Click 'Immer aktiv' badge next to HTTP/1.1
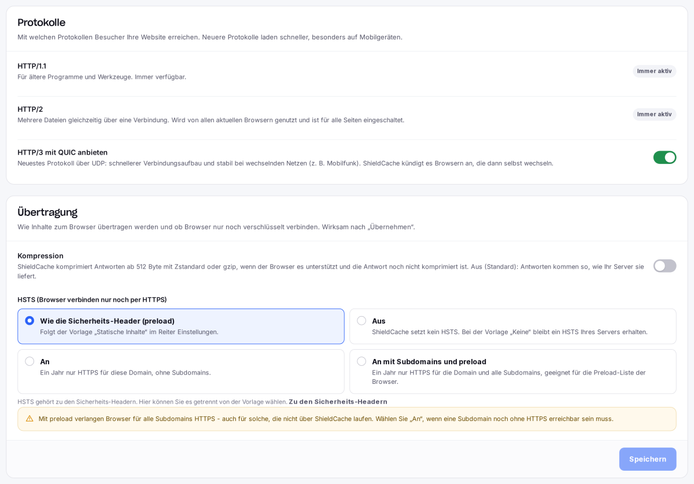Image resolution: width=694 pixels, height=484 pixels. (x=654, y=71)
